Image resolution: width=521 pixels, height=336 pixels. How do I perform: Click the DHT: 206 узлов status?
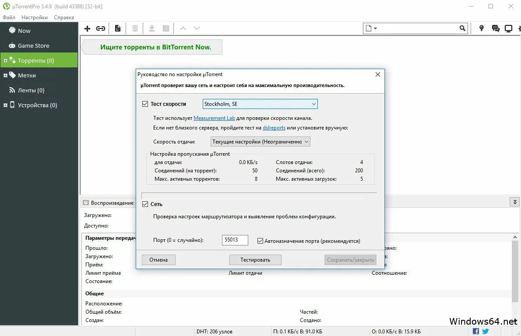(215, 331)
